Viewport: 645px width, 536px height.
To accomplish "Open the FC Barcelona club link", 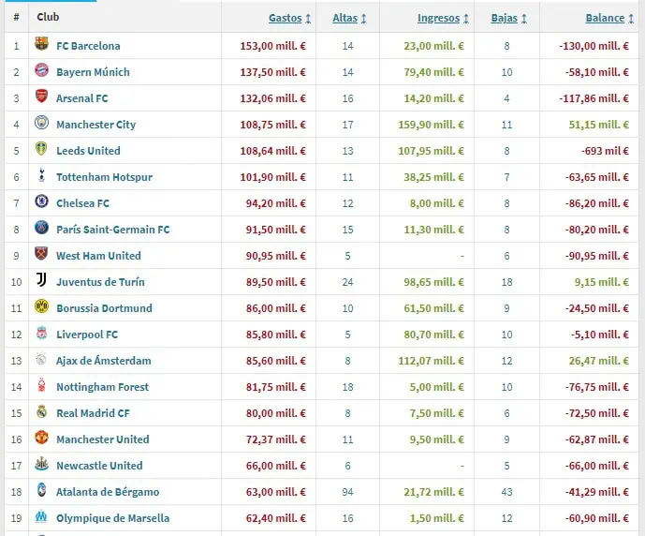I will click(88, 46).
